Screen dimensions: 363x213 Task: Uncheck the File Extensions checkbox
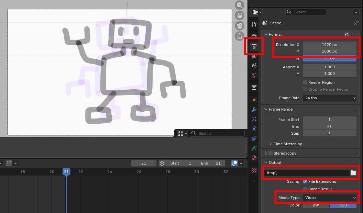(x=305, y=181)
